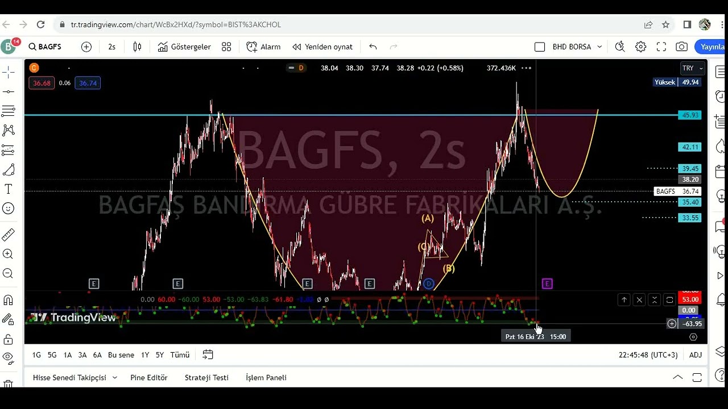Open the three-dots legend menu
Screen dimensions: 728x409
click(527, 68)
